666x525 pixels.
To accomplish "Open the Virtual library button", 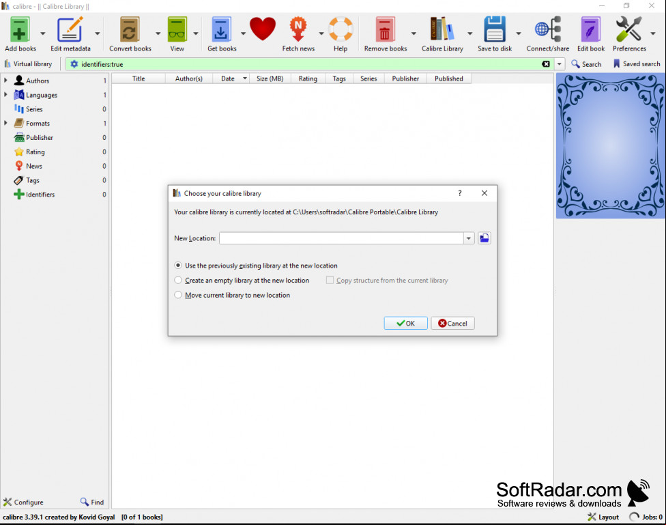I will pos(29,63).
